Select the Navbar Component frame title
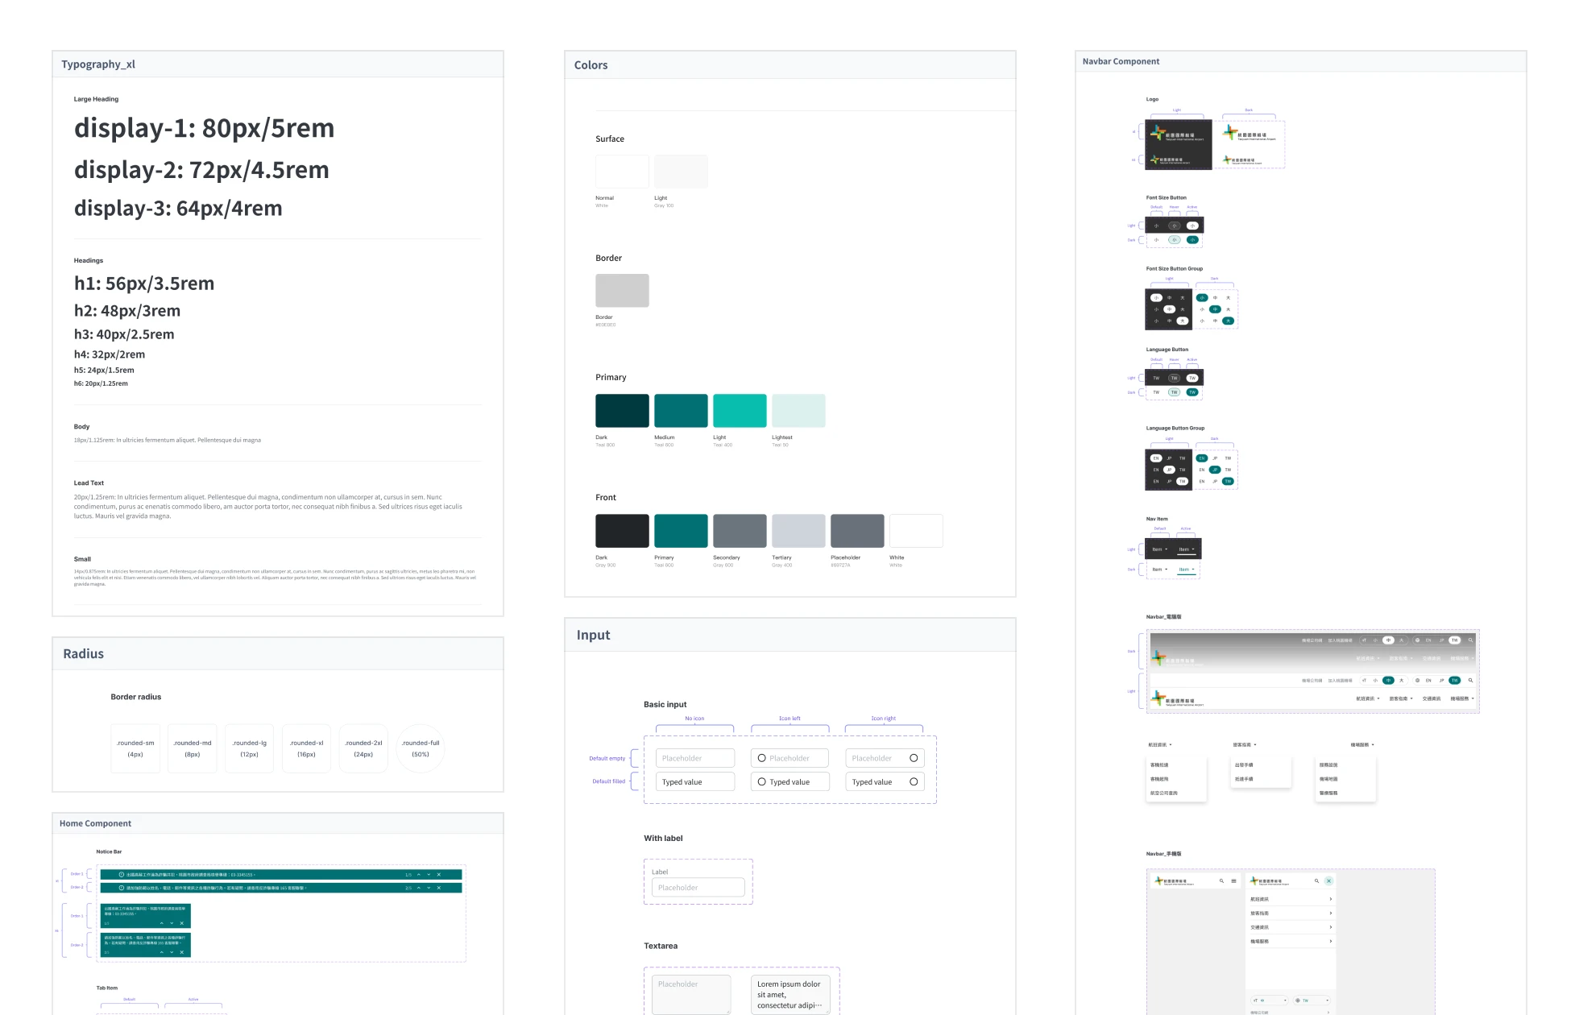Image resolution: width=1579 pixels, height=1015 pixels. (1121, 61)
